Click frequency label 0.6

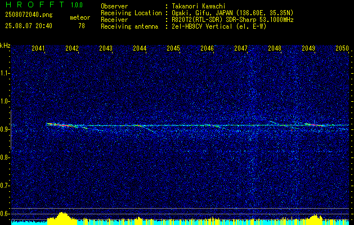(x=5, y=214)
